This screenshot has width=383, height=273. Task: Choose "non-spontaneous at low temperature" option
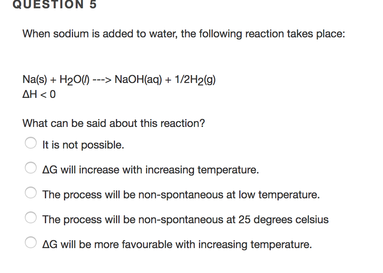(x=31, y=193)
